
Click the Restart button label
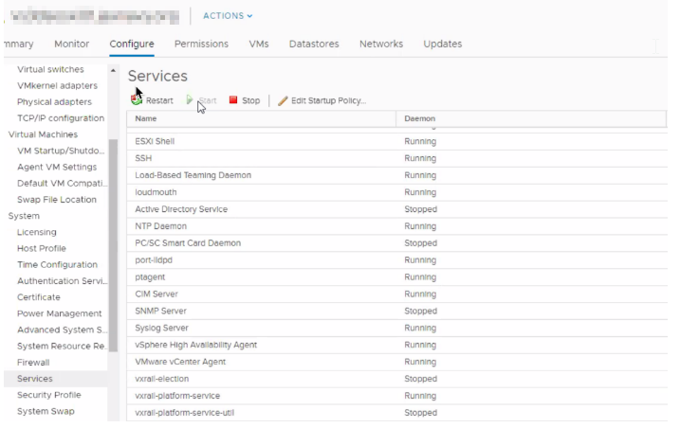point(159,100)
